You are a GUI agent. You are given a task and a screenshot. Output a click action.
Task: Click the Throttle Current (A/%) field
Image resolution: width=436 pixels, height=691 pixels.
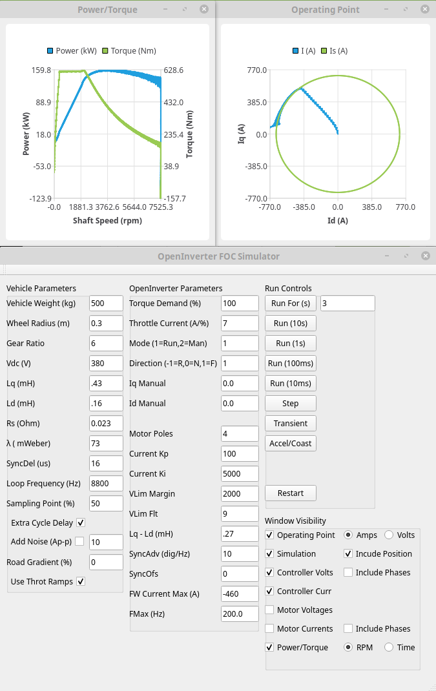[x=240, y=323]
